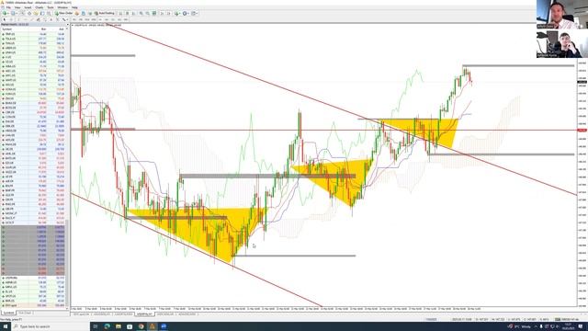
Task: Select line chart display mode
Action: (x=133, y=13)
